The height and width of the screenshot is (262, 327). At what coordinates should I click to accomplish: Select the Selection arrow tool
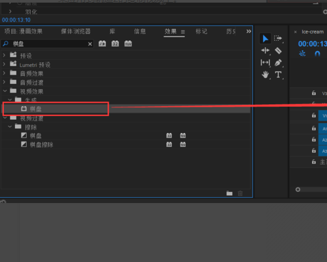pyautogui.click(x=265, y=39)
